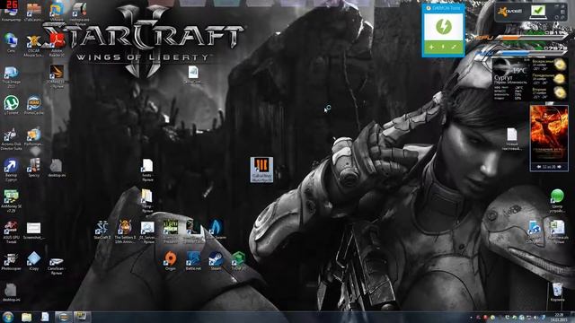Viewport: 575px width, 323px height.
Task: Open Adobe Reader shortcut
Action: [57, 46]
